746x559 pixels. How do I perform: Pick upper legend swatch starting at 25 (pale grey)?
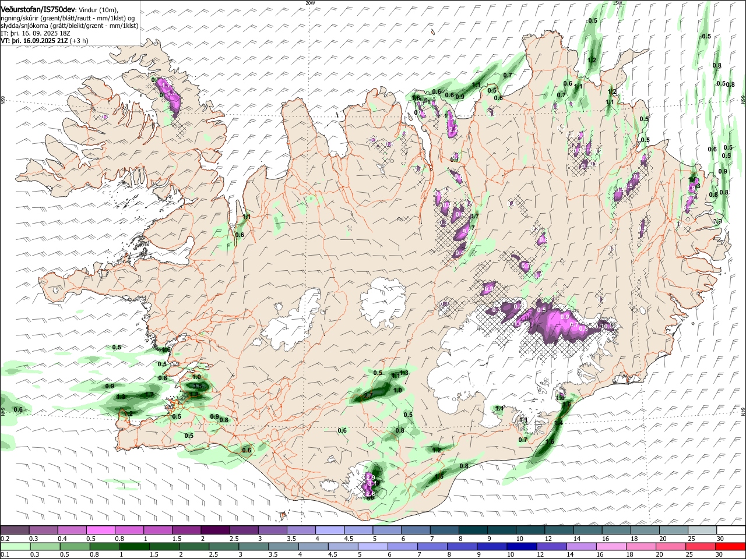click(703, 530)
